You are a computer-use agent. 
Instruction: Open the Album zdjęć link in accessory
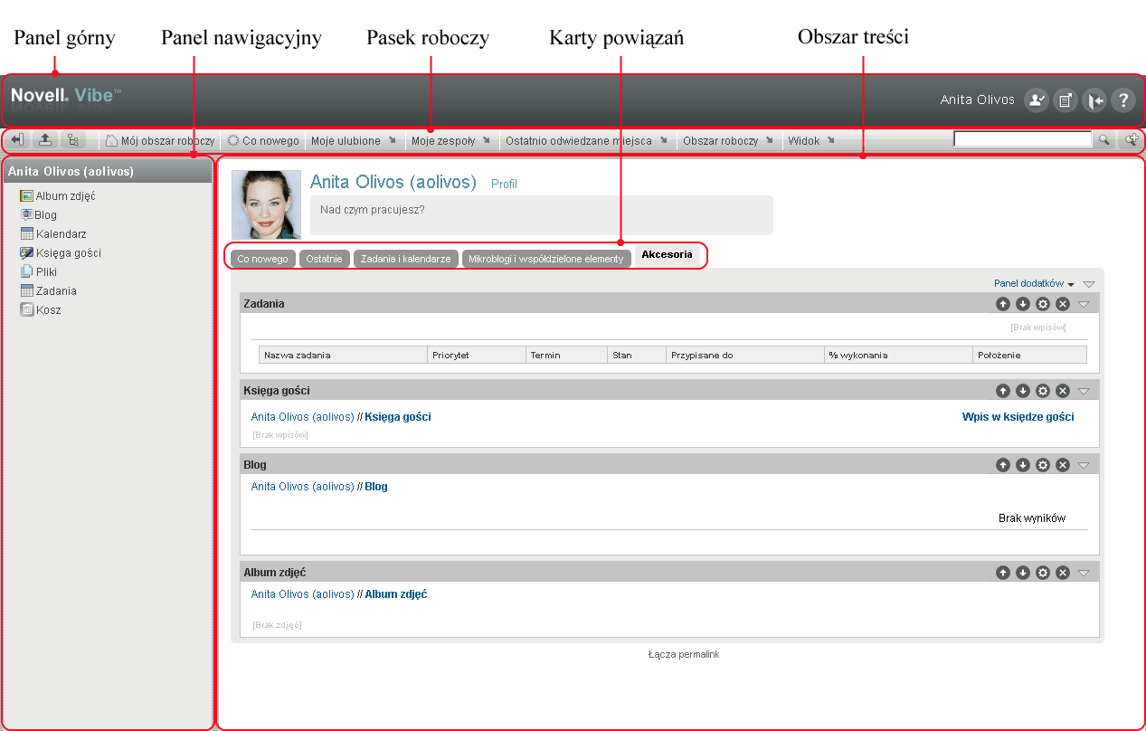[x=395, y=594]
